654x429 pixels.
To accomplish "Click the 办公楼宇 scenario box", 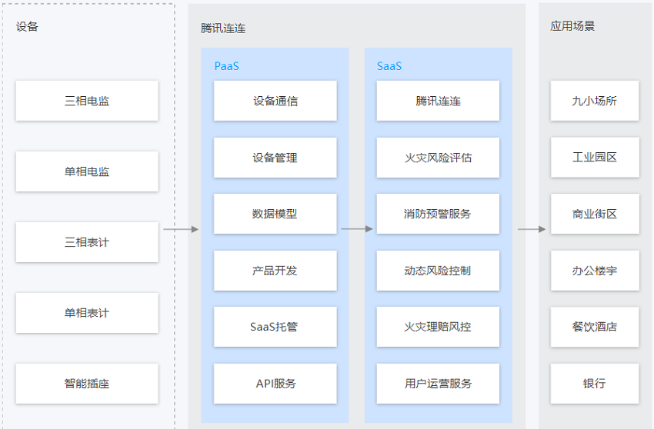I will 595,271.
